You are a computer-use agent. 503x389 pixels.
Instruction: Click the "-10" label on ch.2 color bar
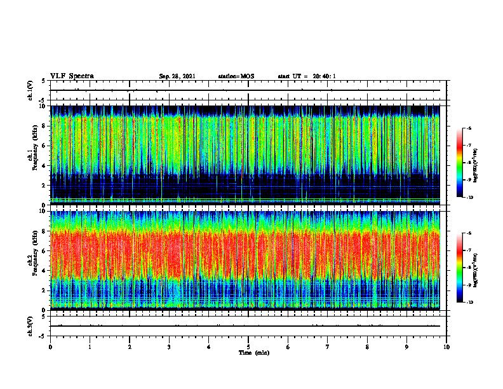point(469,303)
